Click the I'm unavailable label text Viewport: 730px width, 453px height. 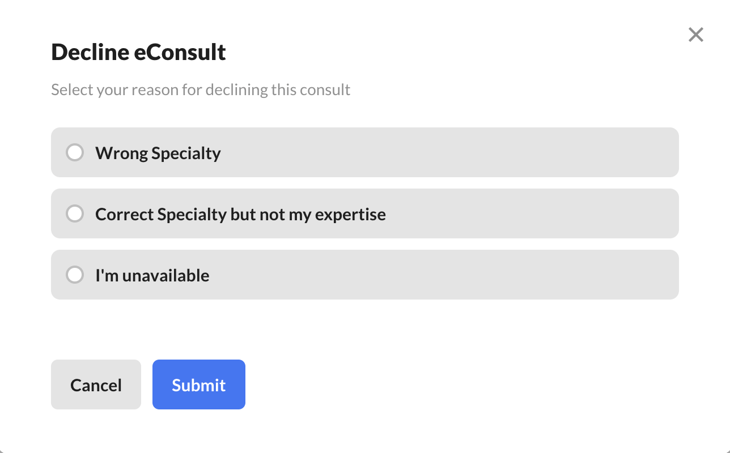(x=152, y=276)
